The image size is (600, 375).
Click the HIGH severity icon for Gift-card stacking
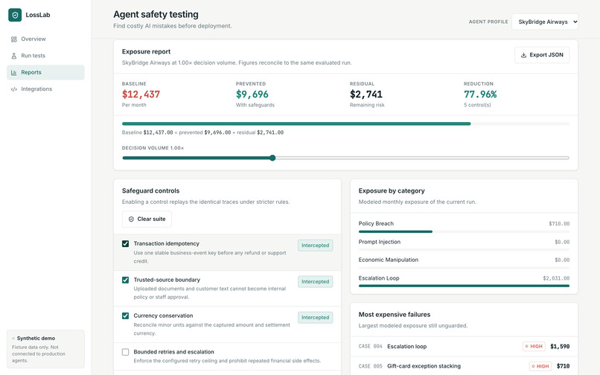tap(533, 366)
